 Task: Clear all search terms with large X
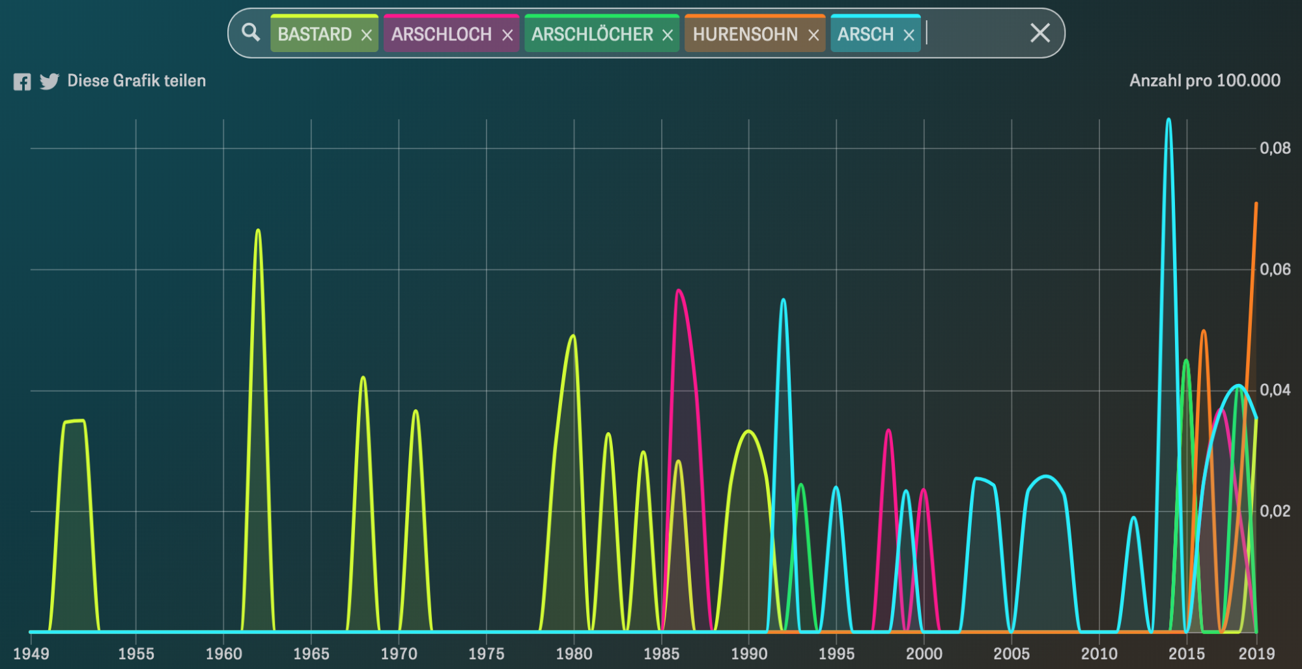pos(1040,33)
